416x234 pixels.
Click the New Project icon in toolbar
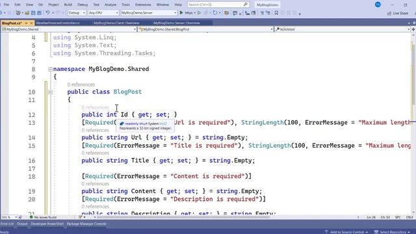pos(18,13)
